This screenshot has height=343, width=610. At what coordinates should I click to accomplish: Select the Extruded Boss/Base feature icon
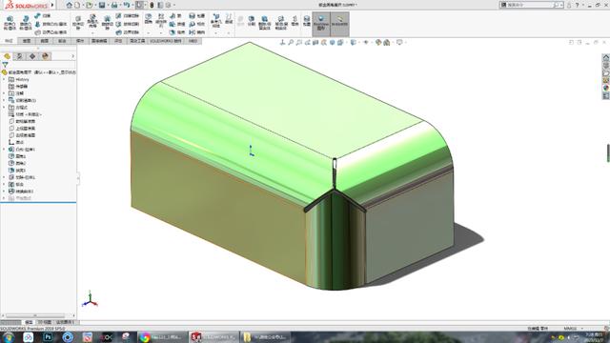pyautogui.click(x=10, y=23)
